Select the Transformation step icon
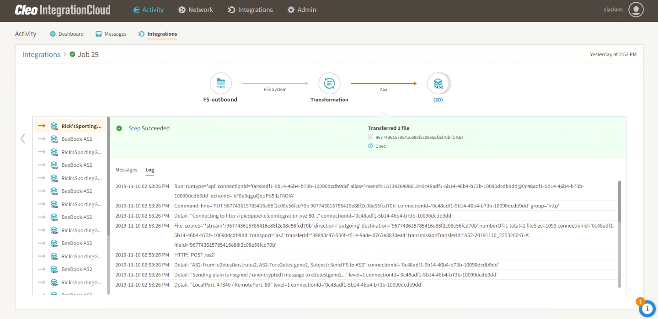Viewport: 658px width, 319px height. point(329,84)
